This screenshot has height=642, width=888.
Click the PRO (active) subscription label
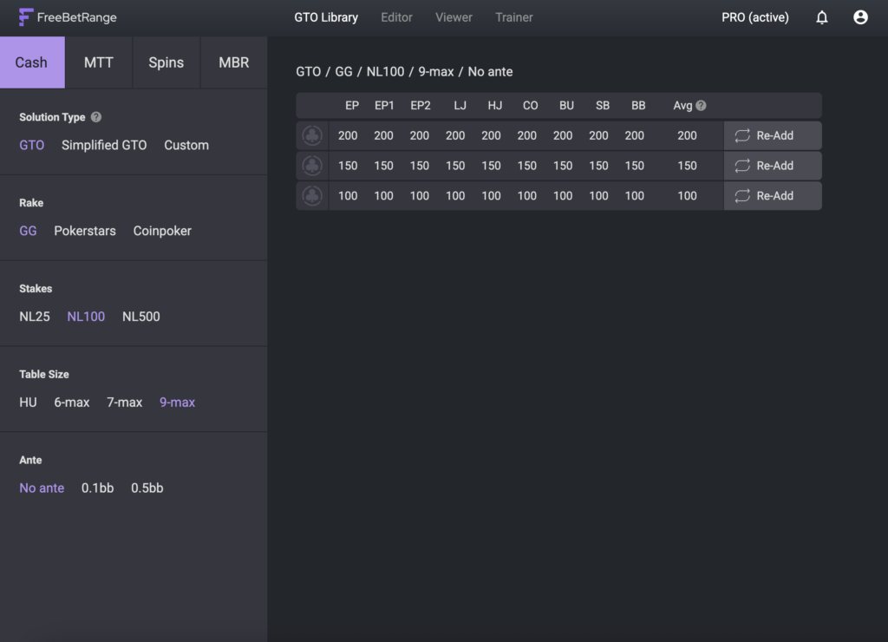point(754,16)
